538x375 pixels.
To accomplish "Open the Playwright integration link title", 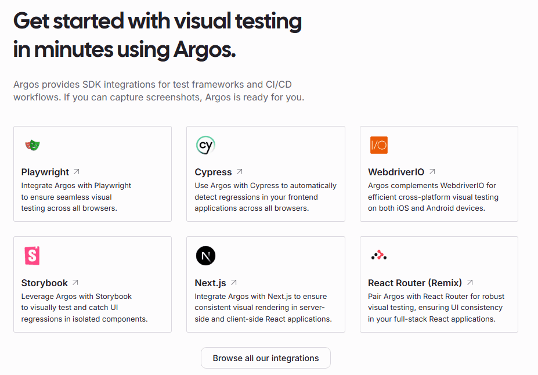I will tap(45, 172).
